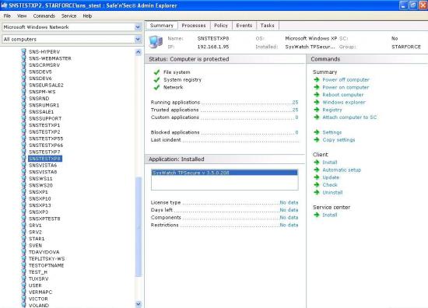Click the System registry green checkmark
The image size is (428, 308).
pyautogui.click(x=156, y=79)
